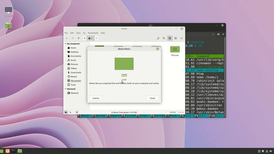Switch to compact view in Nemo

(x=182, y=38)
